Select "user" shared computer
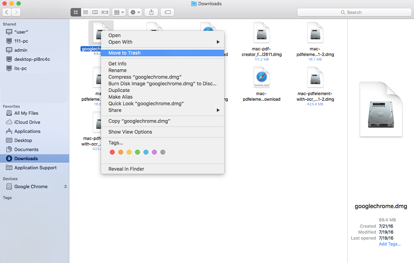The height and width of the screenshot is (263, 414). tap(34, 32)
